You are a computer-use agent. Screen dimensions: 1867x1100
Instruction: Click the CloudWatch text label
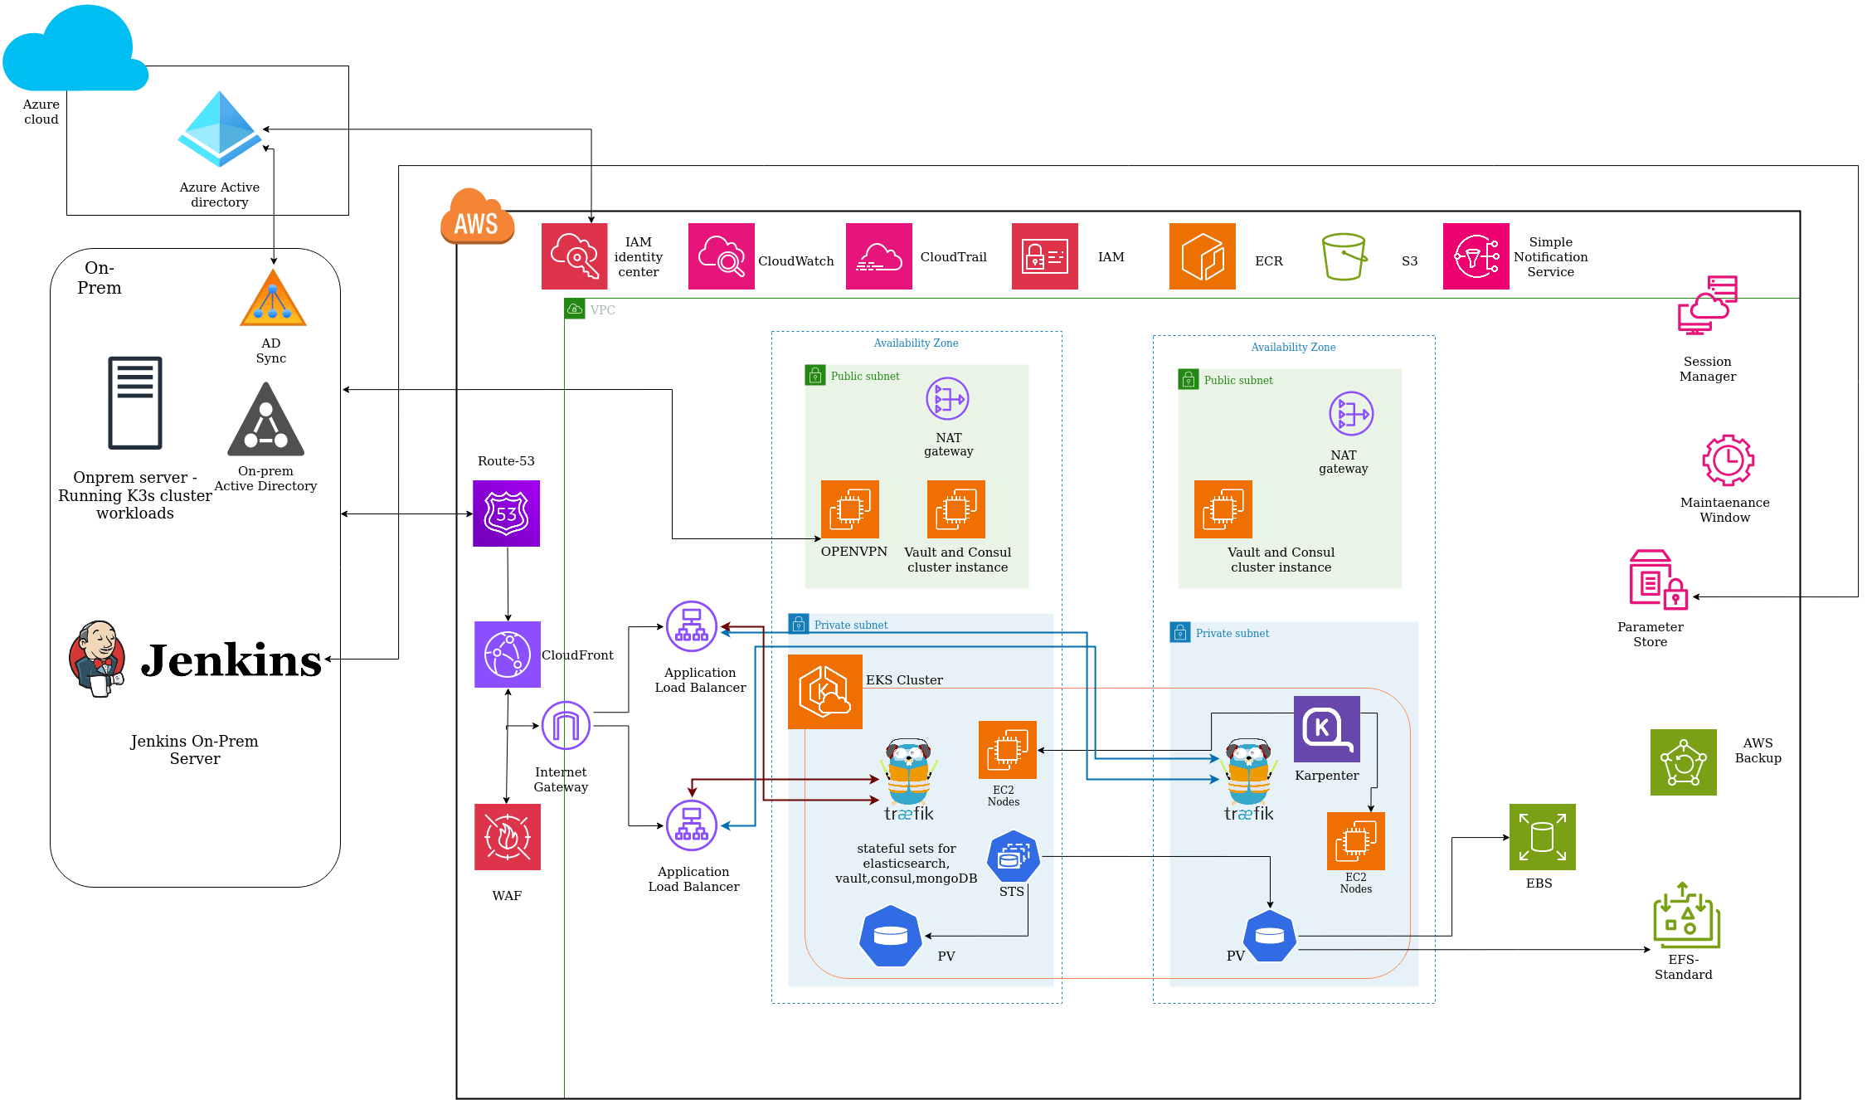point(795,260)
